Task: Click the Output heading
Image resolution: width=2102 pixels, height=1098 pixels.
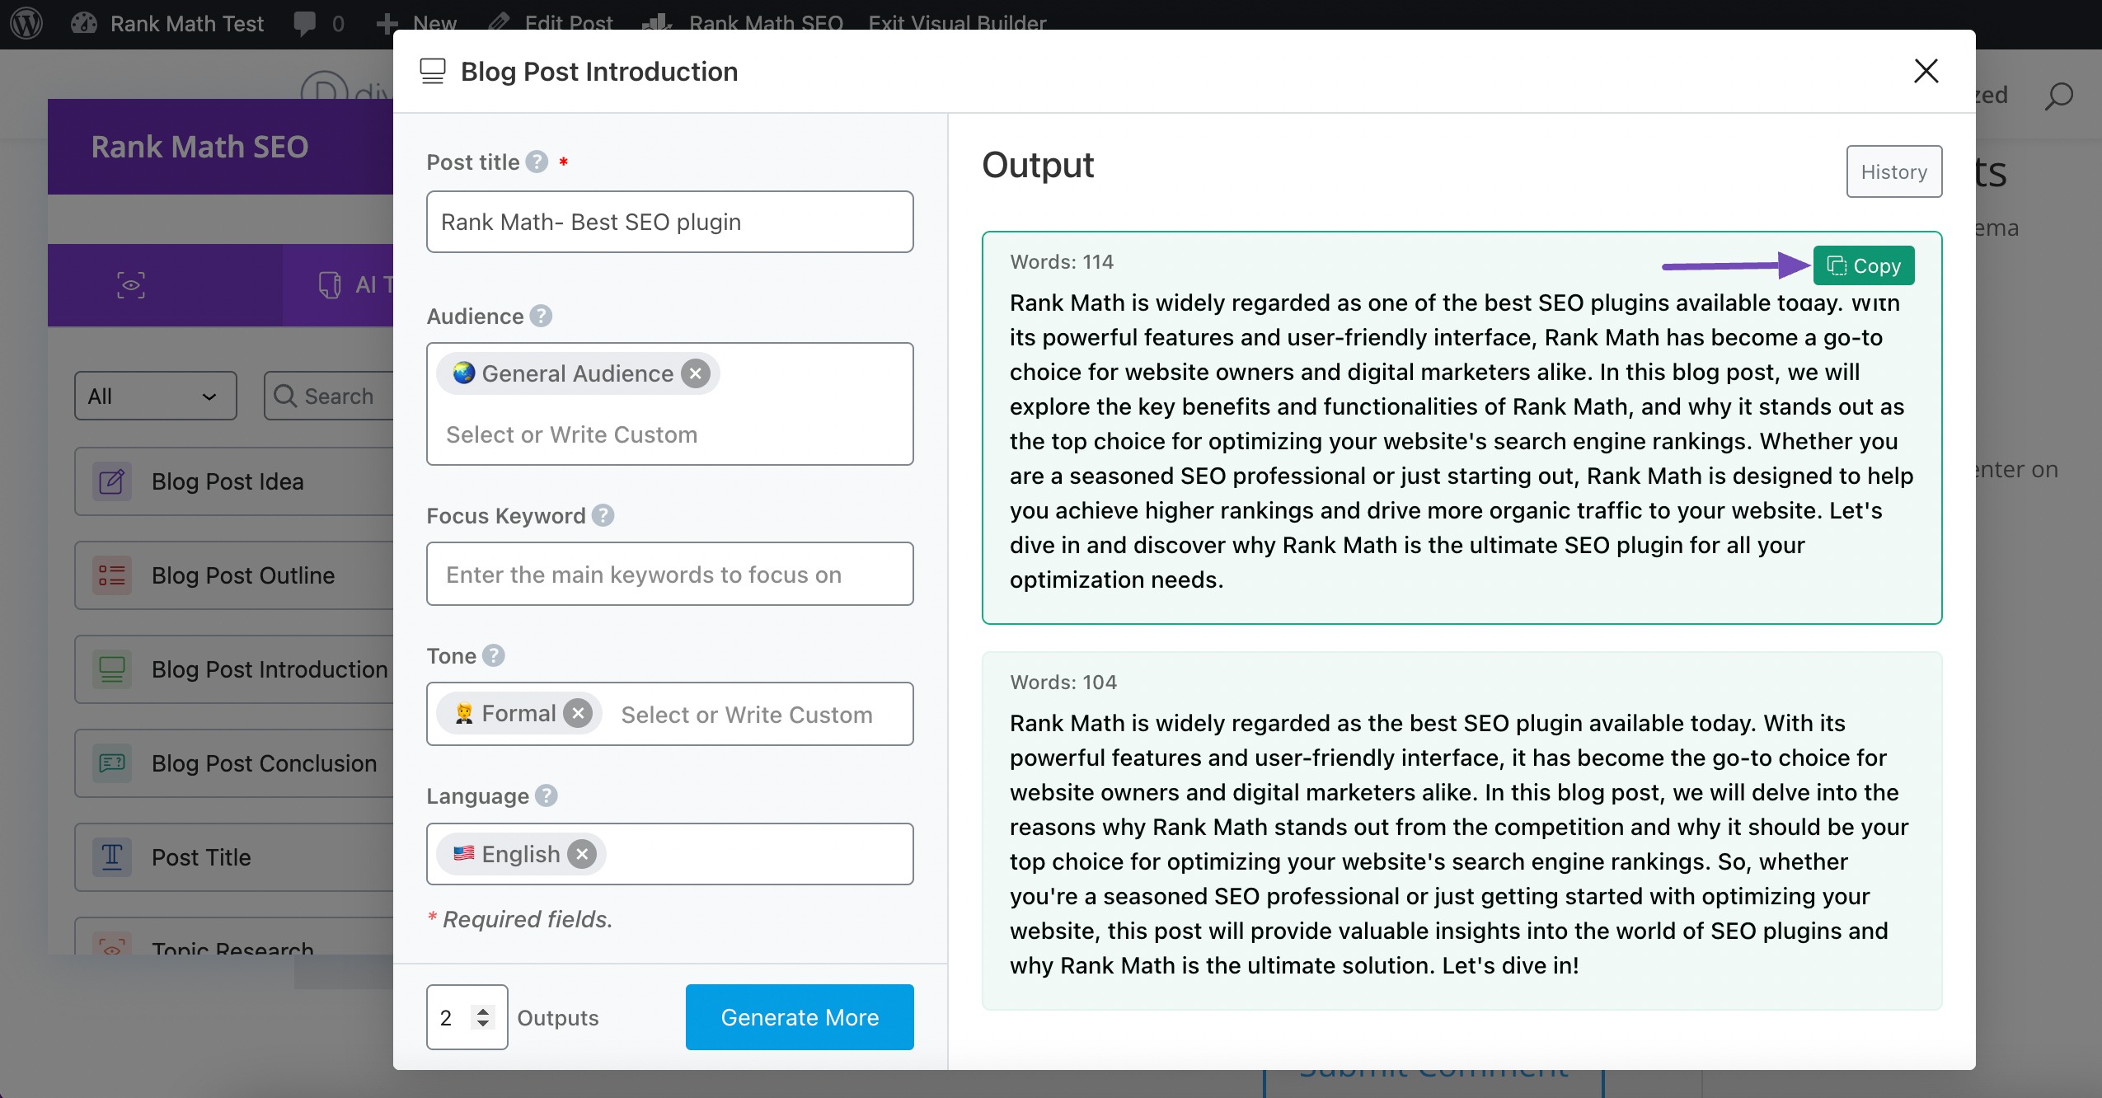Action: coord(1038,166)
